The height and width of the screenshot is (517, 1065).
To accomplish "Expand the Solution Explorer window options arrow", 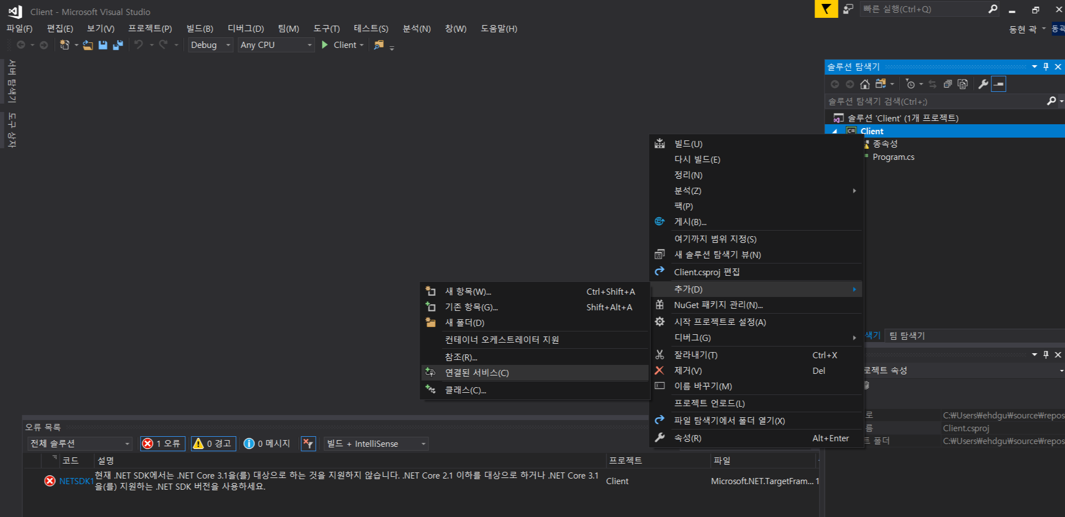I will click(1034, 67).
